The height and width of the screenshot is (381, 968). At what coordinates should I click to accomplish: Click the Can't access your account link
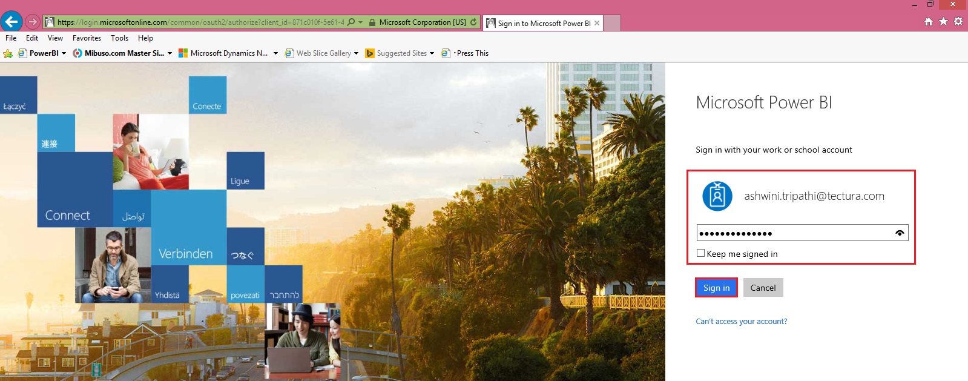point(741,322)
